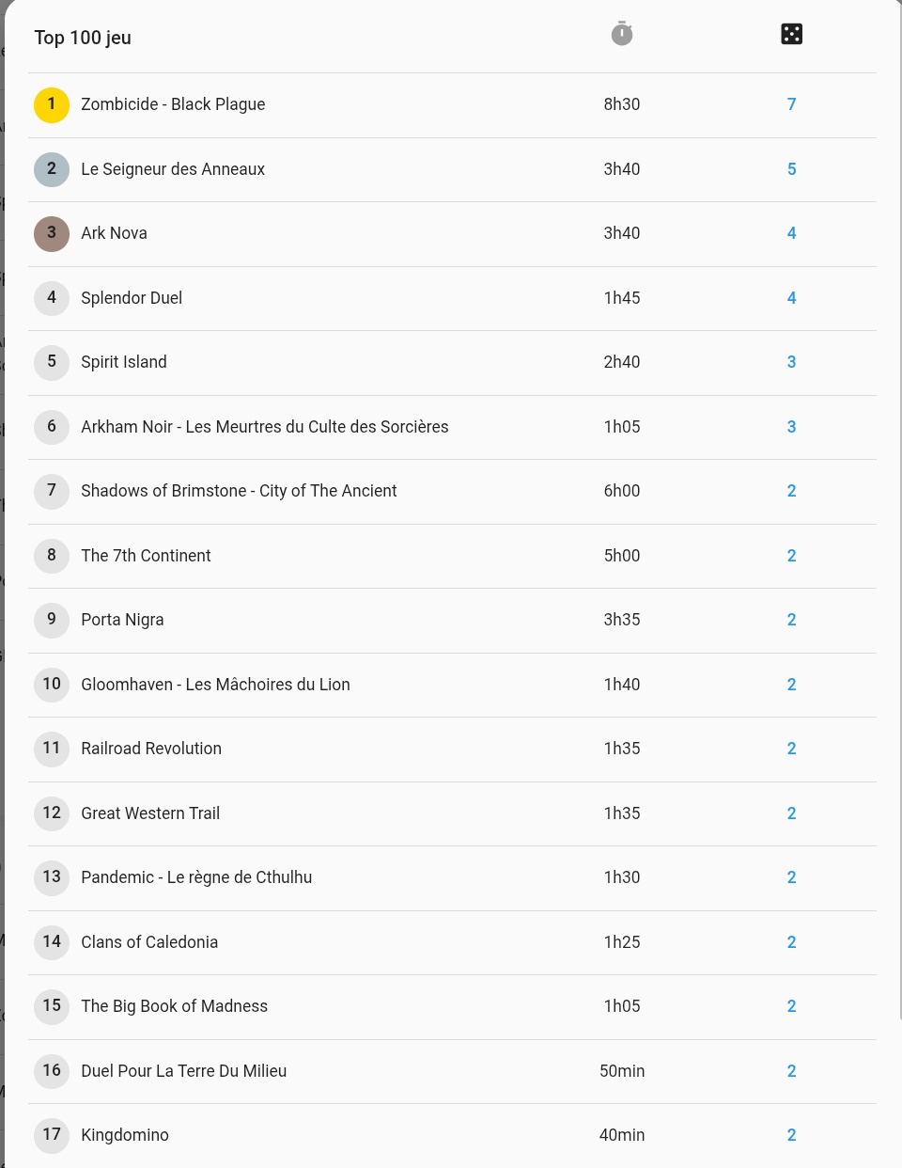Click the rank 17 circle badge
This screenshot has height=1168, width=902.
(x=52, y=1135)
